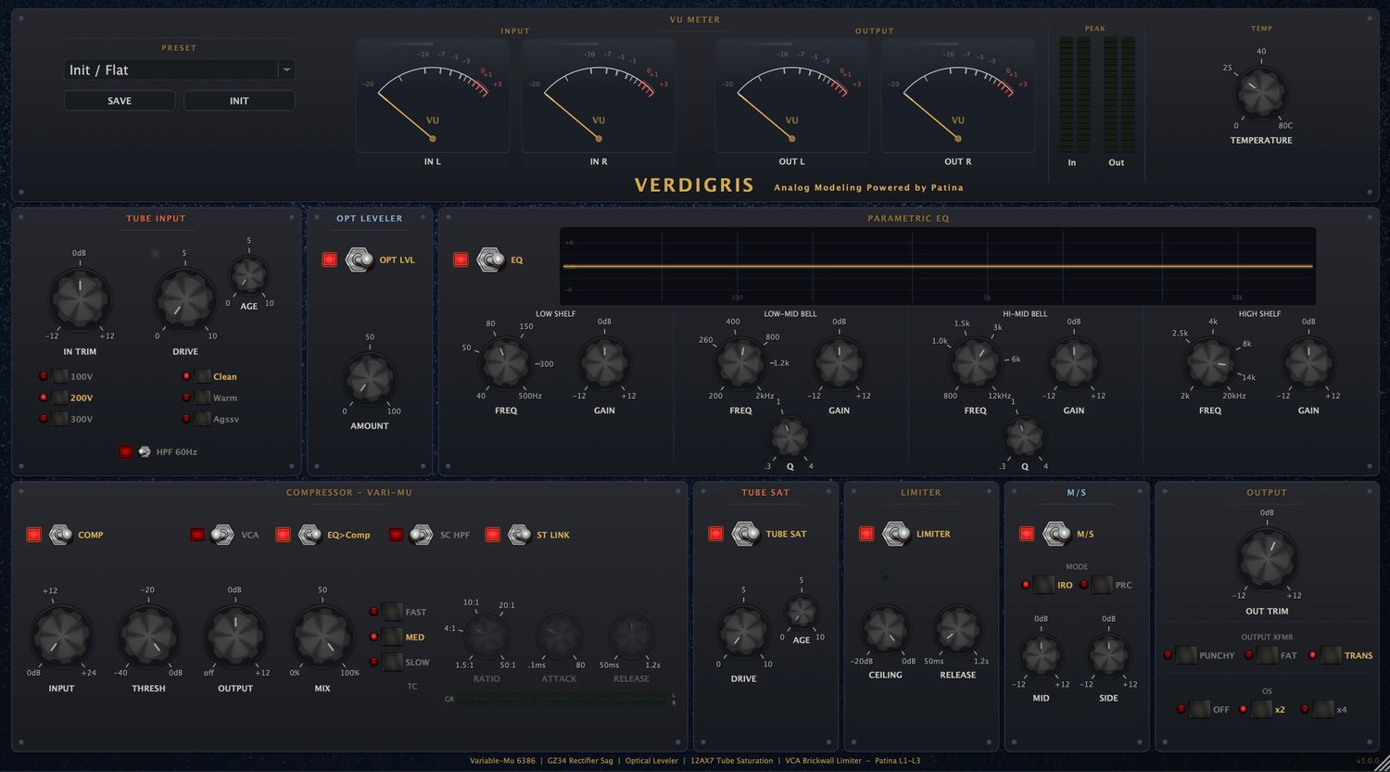Select the PUNCHY output transformer
This screenshot has height=772, width=1390.
(x=1186, y=655)
